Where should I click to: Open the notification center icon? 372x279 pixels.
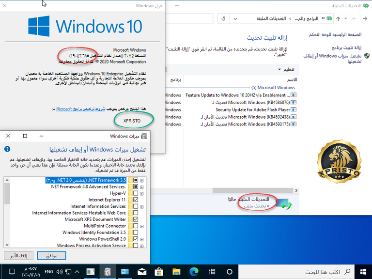pyautogui.click(x=12, y=272)
